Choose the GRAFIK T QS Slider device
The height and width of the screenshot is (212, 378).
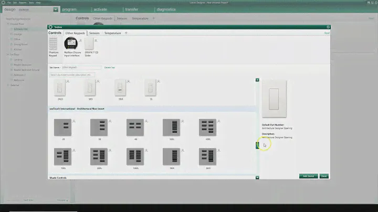coord(88,44)
